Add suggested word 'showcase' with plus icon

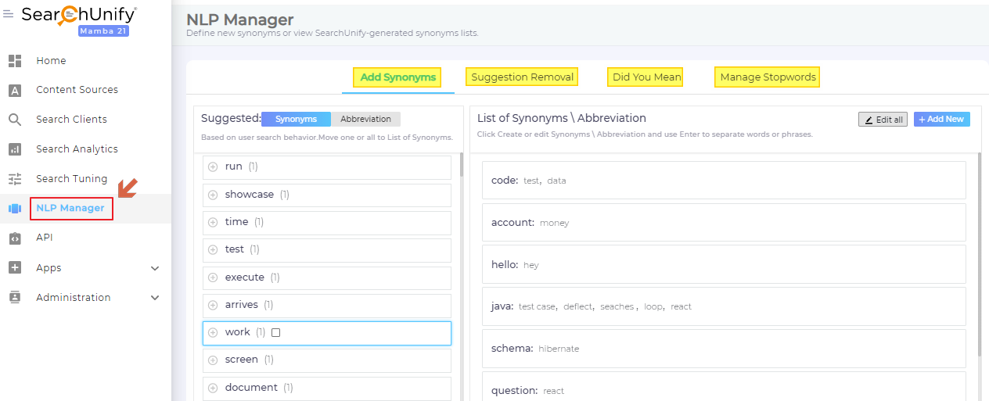click(213, 195)
